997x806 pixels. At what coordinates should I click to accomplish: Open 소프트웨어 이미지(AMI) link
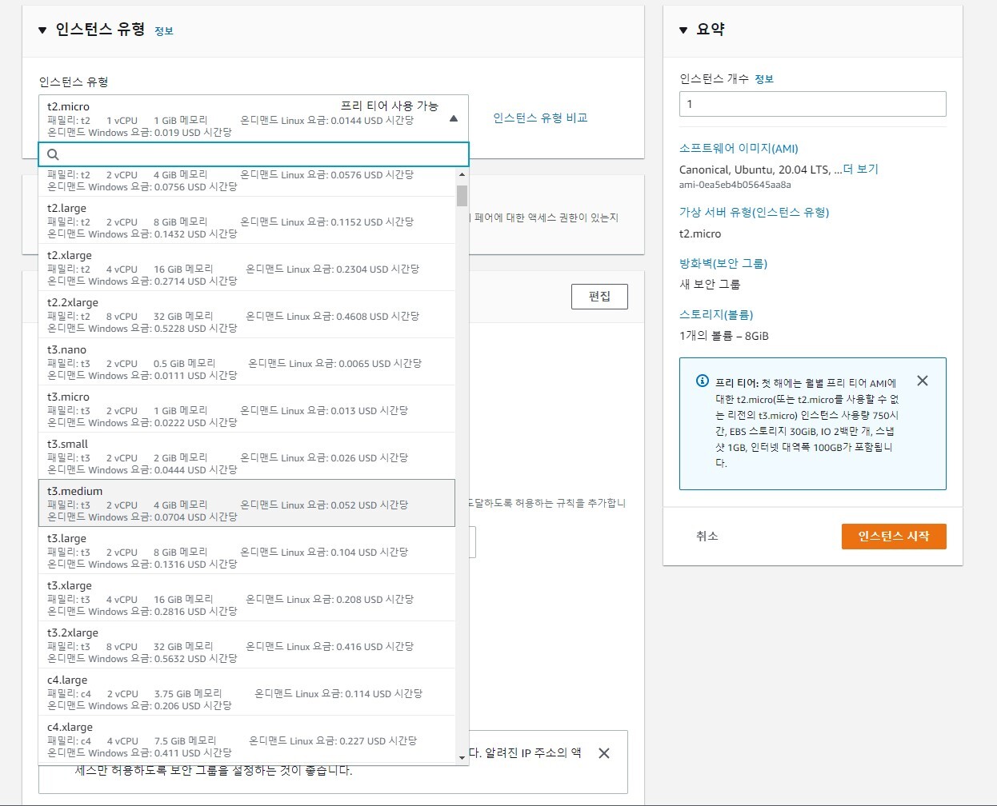pos(739,149)
